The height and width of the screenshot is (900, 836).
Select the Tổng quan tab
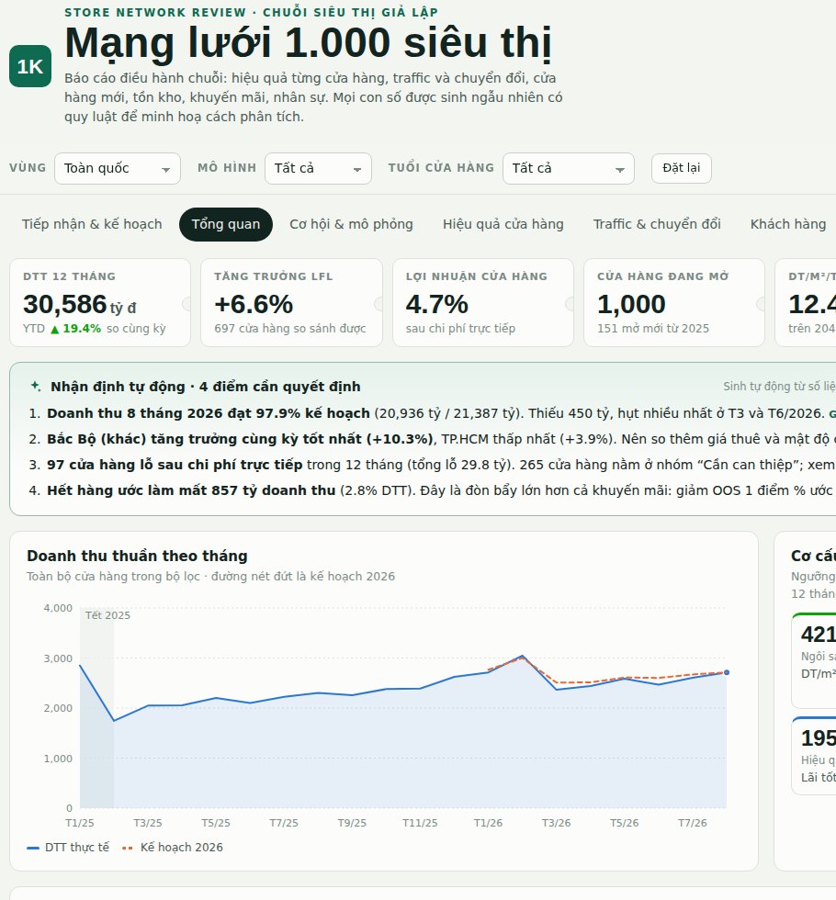(x=226, y=224)
